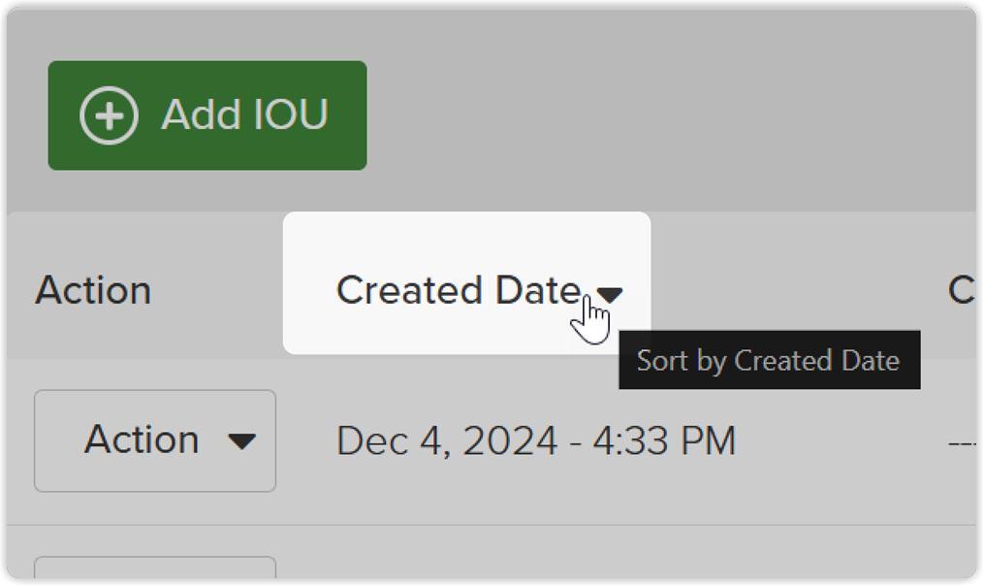The image size is (984, 586).
Task: Click the plus circle icon in Add IOU
Action: 109,115
